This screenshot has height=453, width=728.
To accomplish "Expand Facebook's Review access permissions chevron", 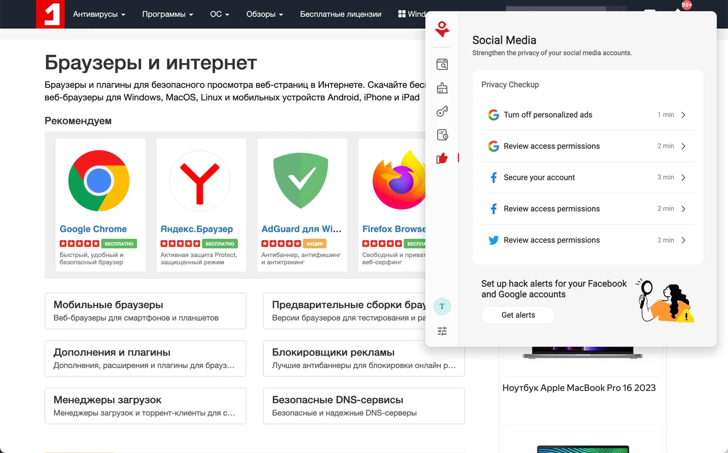I will (x=683, y=209).
